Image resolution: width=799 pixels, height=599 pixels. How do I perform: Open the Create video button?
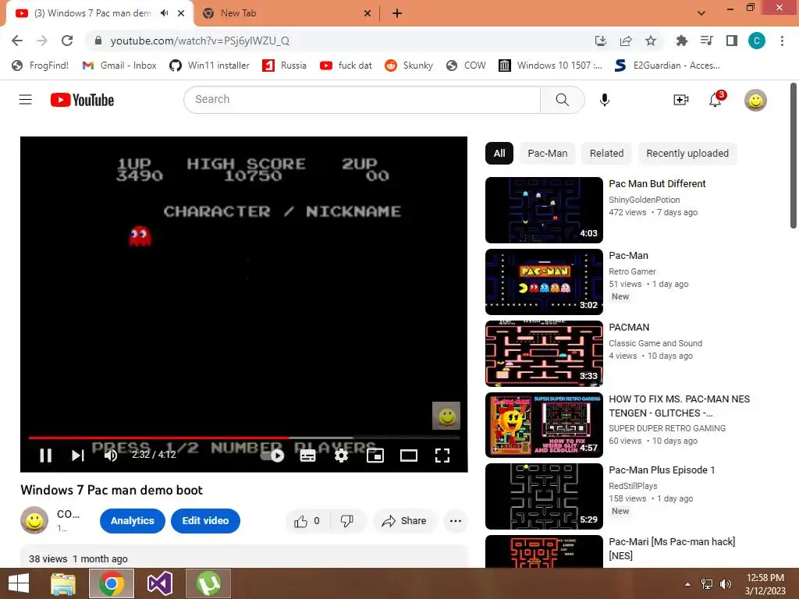coord(680,100)
